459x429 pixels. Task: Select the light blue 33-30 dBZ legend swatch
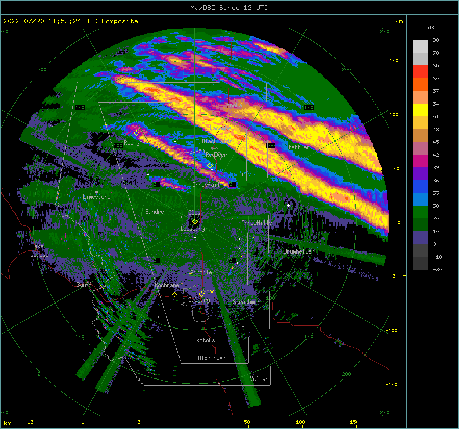tap(420, 199)
